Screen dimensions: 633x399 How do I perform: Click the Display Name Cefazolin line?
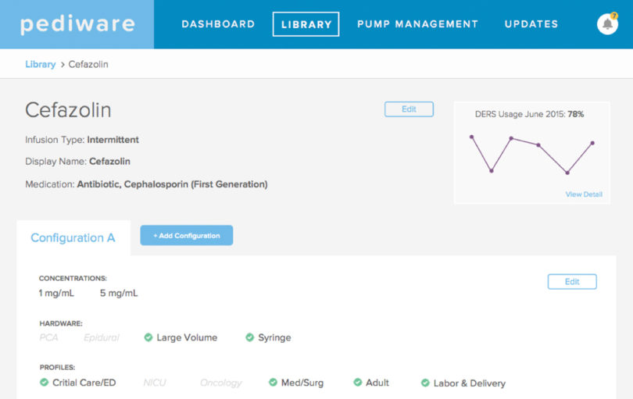pyautogui.click(x=77, y=162)
